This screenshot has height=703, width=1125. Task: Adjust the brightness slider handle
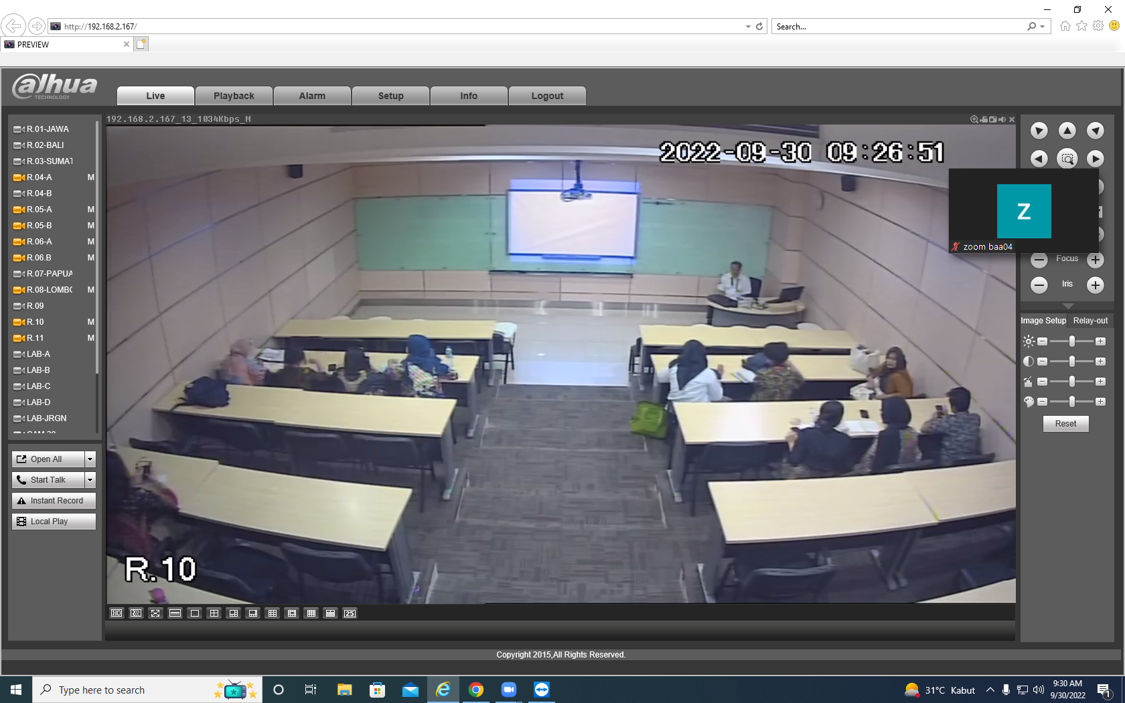(1072, 341)
